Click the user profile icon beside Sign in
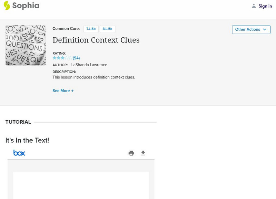This screenshot has width=276, height=199. coord(254,6)
